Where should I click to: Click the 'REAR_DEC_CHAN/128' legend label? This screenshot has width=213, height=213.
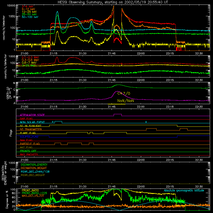pos(35,171)
